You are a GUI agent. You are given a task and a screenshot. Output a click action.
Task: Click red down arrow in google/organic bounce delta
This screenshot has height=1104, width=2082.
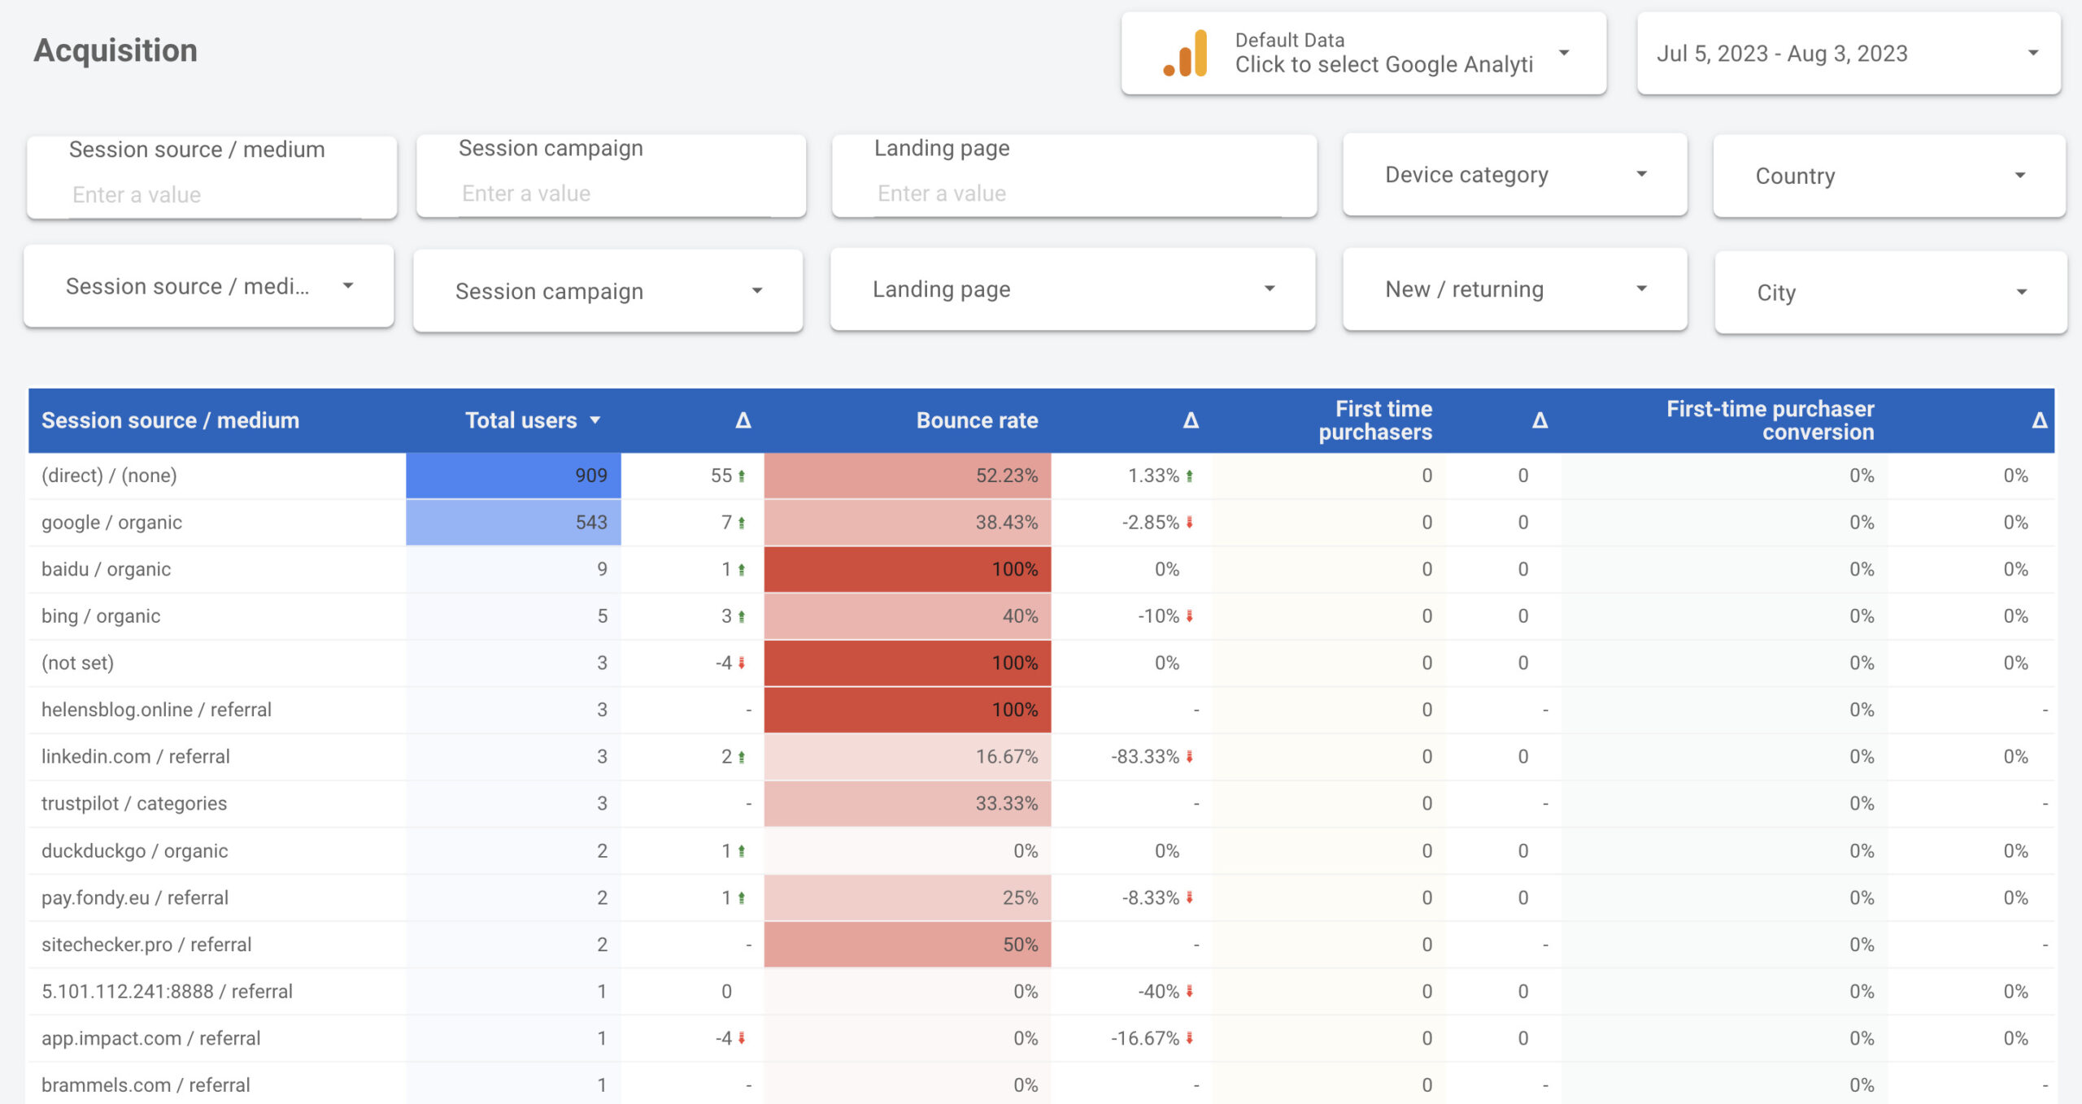pos(1189,523)
